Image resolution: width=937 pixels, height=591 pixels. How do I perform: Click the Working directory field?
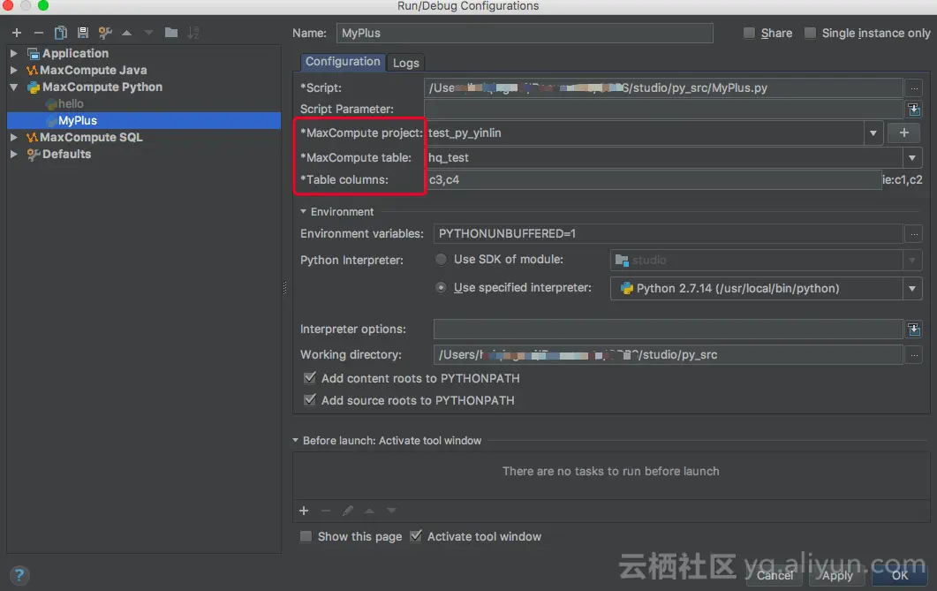tap(669, 355)
